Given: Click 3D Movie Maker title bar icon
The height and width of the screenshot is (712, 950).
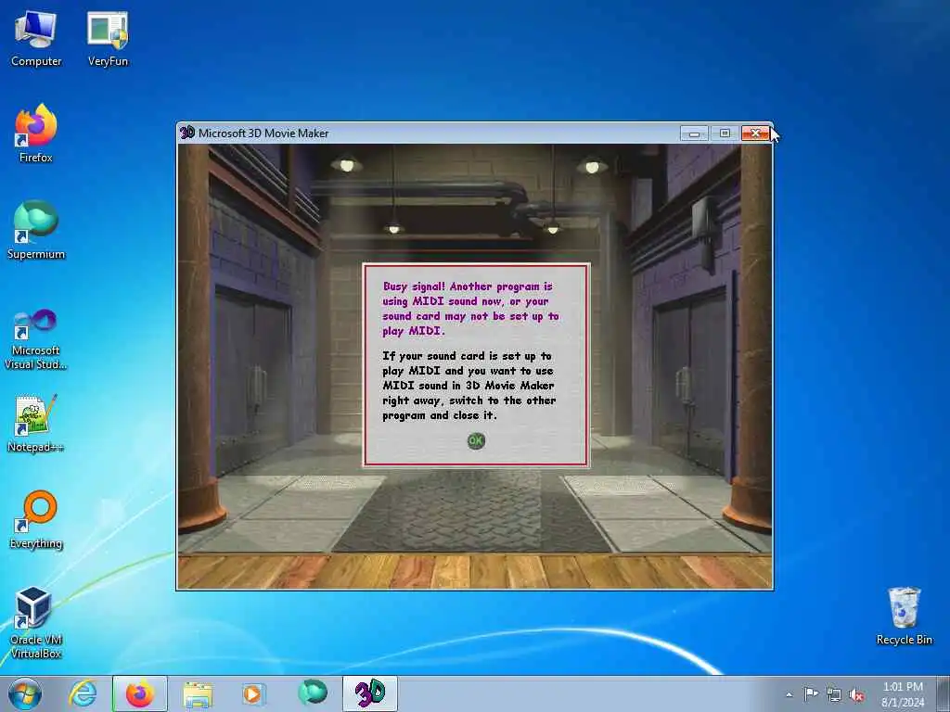Looking at the screenshot, I should (187, 133).
